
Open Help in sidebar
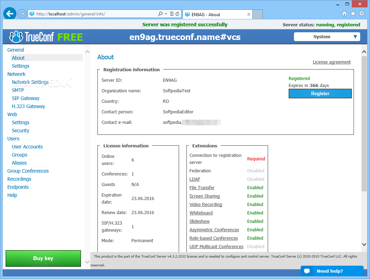pos(12,195)
